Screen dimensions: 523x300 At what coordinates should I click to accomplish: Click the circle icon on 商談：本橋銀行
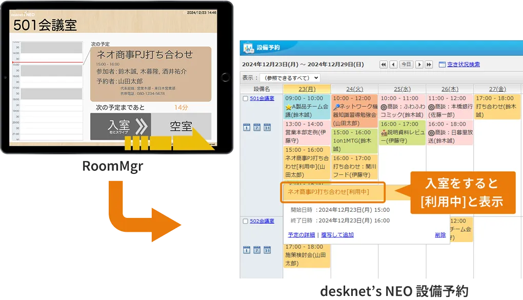(x=431, y=107)
